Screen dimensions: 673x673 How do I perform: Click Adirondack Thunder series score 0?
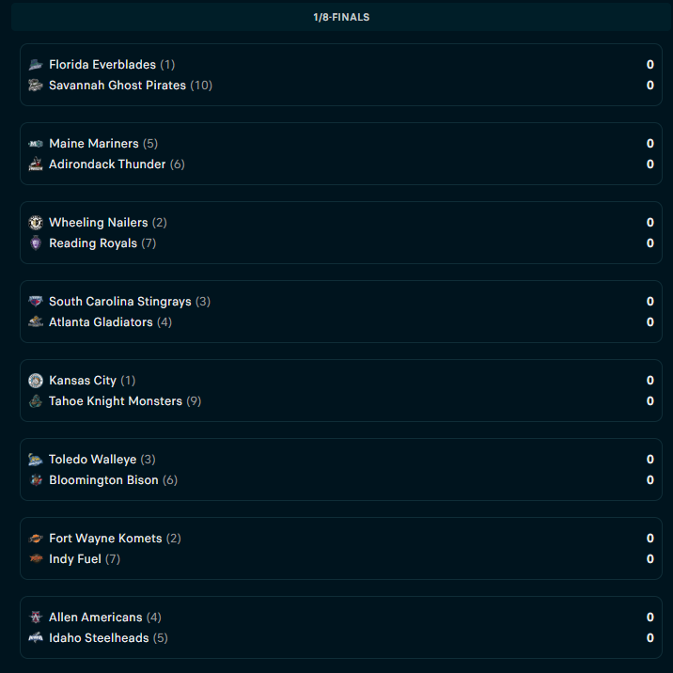click(x=650, y=164)
